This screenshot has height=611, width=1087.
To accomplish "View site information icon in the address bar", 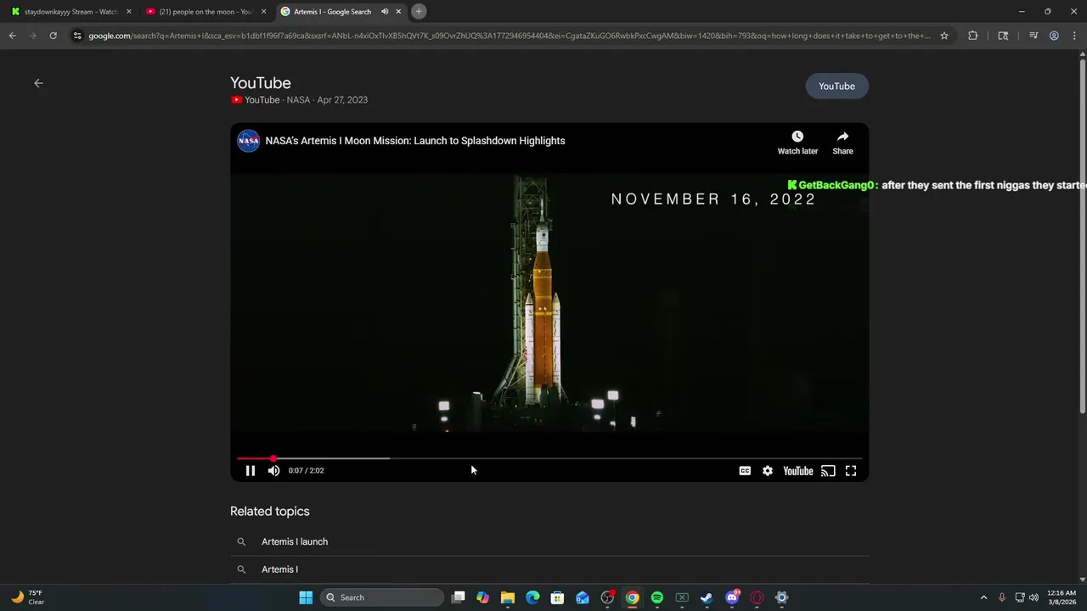I will [x=77, y=36].
